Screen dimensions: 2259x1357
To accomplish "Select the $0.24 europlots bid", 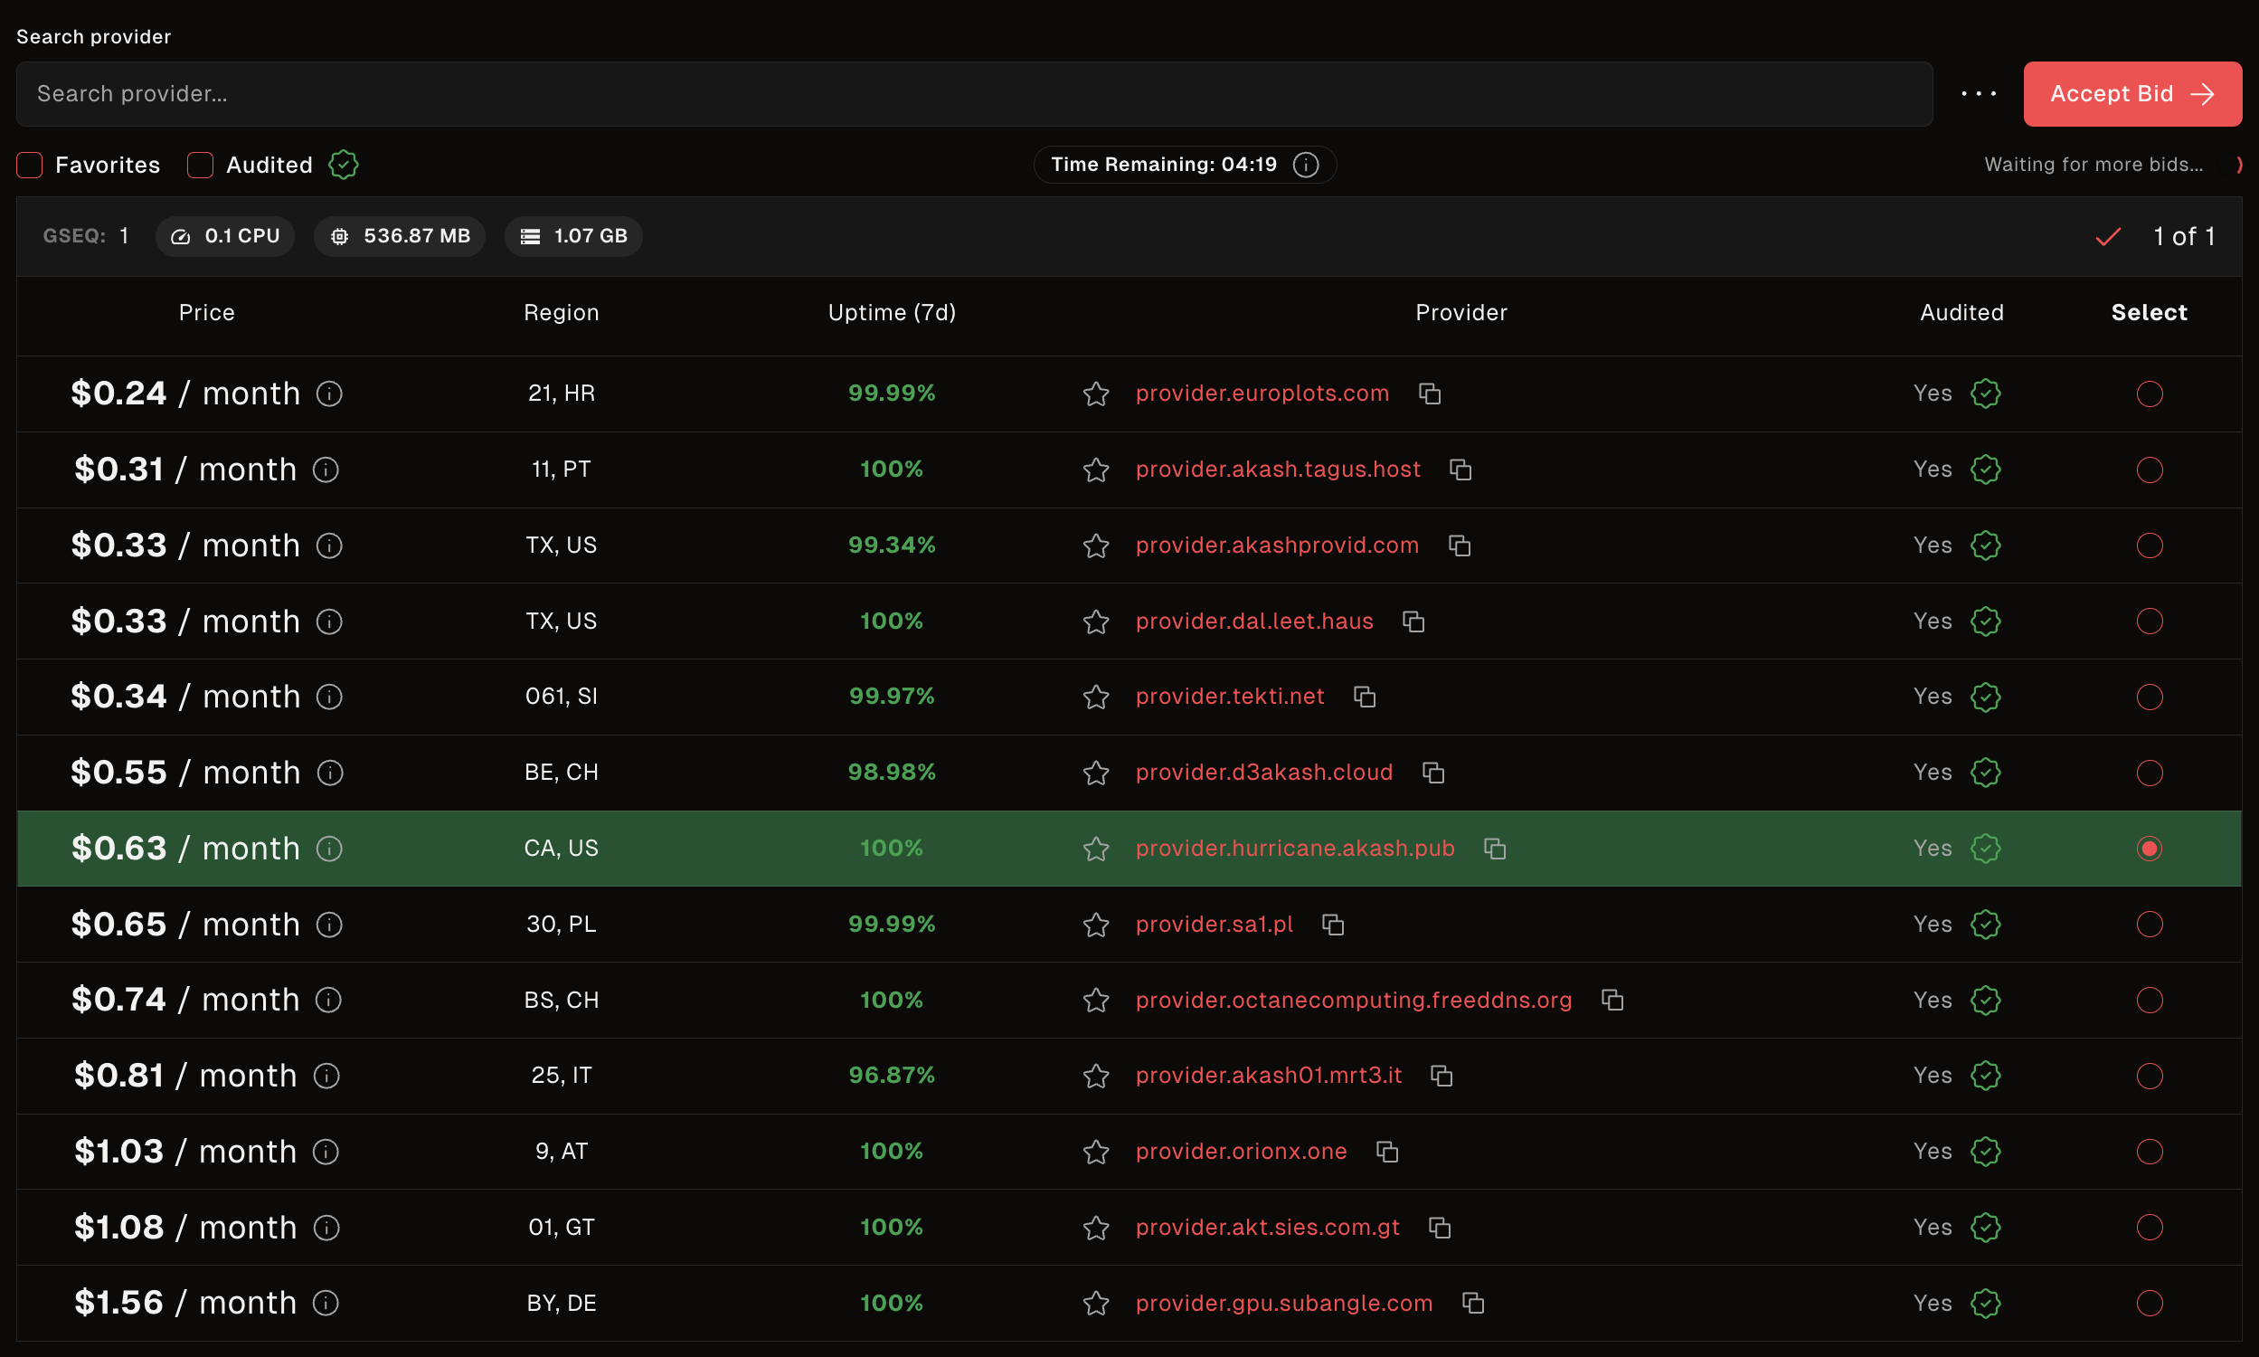I will (x=2149, y=394).
